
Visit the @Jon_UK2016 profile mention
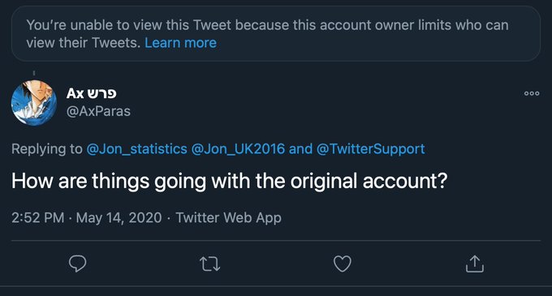238,148
